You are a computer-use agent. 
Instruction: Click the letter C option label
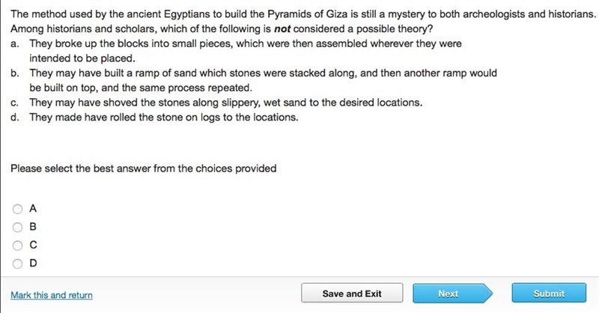point(33,245)
